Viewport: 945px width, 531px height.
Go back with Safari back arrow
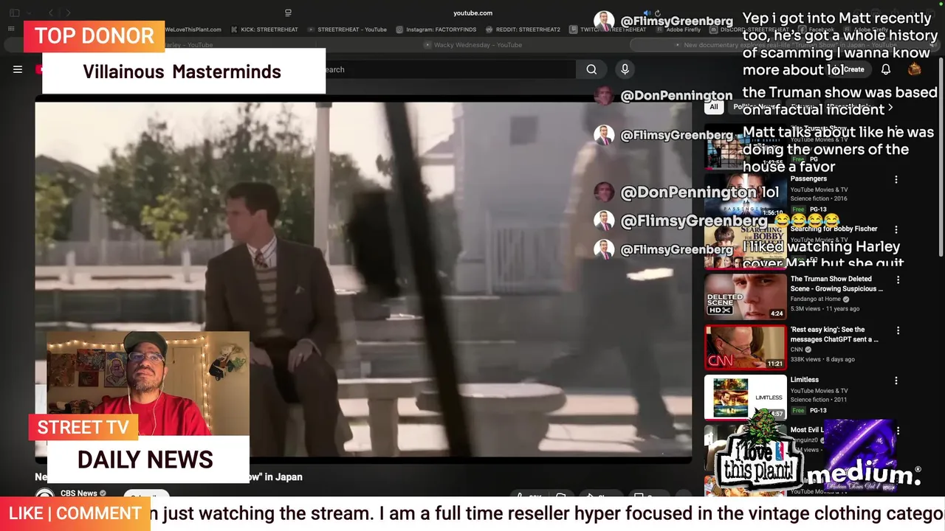pos(50,13)
